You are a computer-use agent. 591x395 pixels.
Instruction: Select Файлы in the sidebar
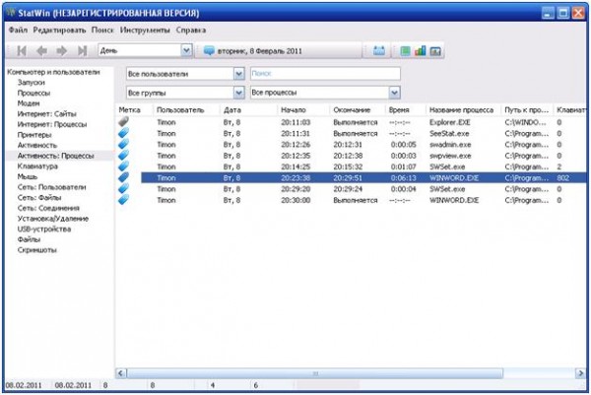(x=29, y=239)
